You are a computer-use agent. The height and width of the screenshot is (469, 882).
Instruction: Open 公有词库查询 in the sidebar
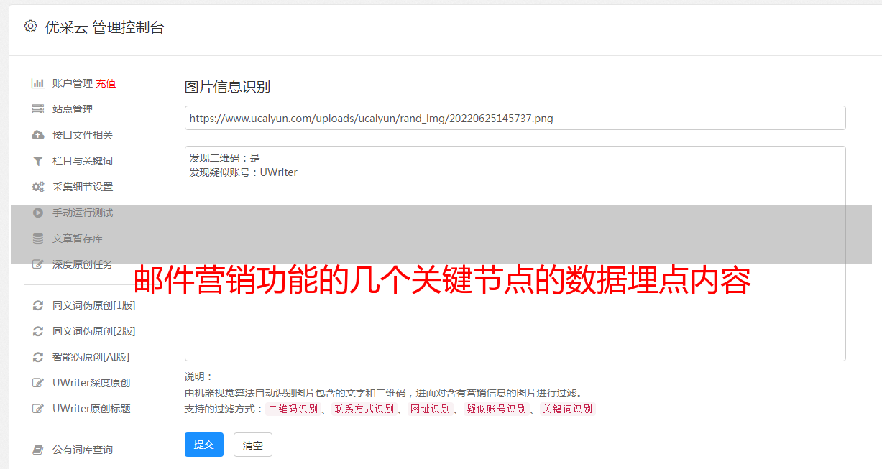(83, 450)
